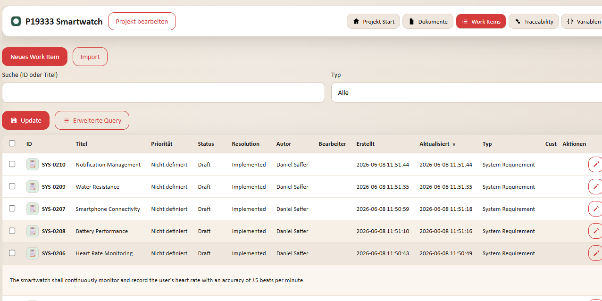Click the Projekt bearbeiten button
602x301 pixels.
(x=142, y=21)
